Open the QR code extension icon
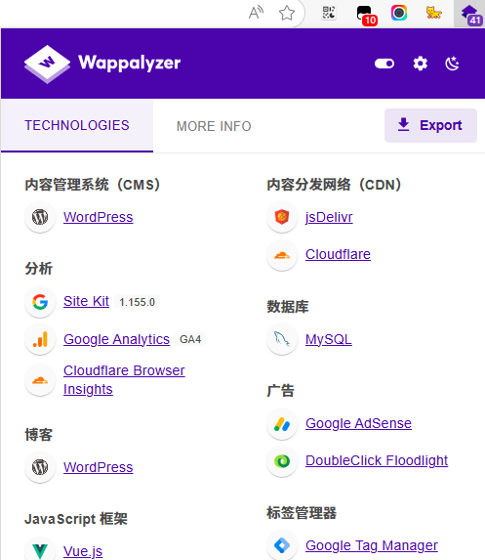Image resolution: width=485 pixels, height=560 pixels. 329,13
